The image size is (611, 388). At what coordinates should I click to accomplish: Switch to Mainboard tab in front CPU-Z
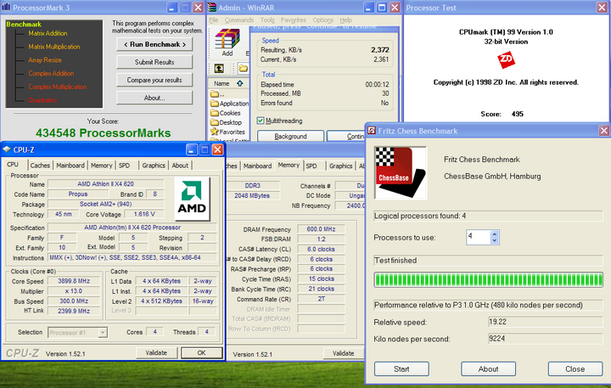[70, 166]
